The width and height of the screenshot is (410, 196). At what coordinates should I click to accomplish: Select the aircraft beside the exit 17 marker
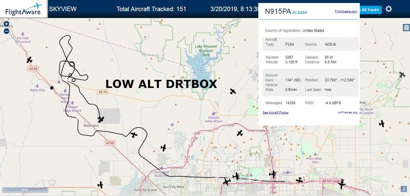226,182
